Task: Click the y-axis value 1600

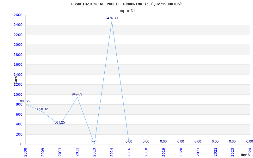Action: click(x=18, y=65)
